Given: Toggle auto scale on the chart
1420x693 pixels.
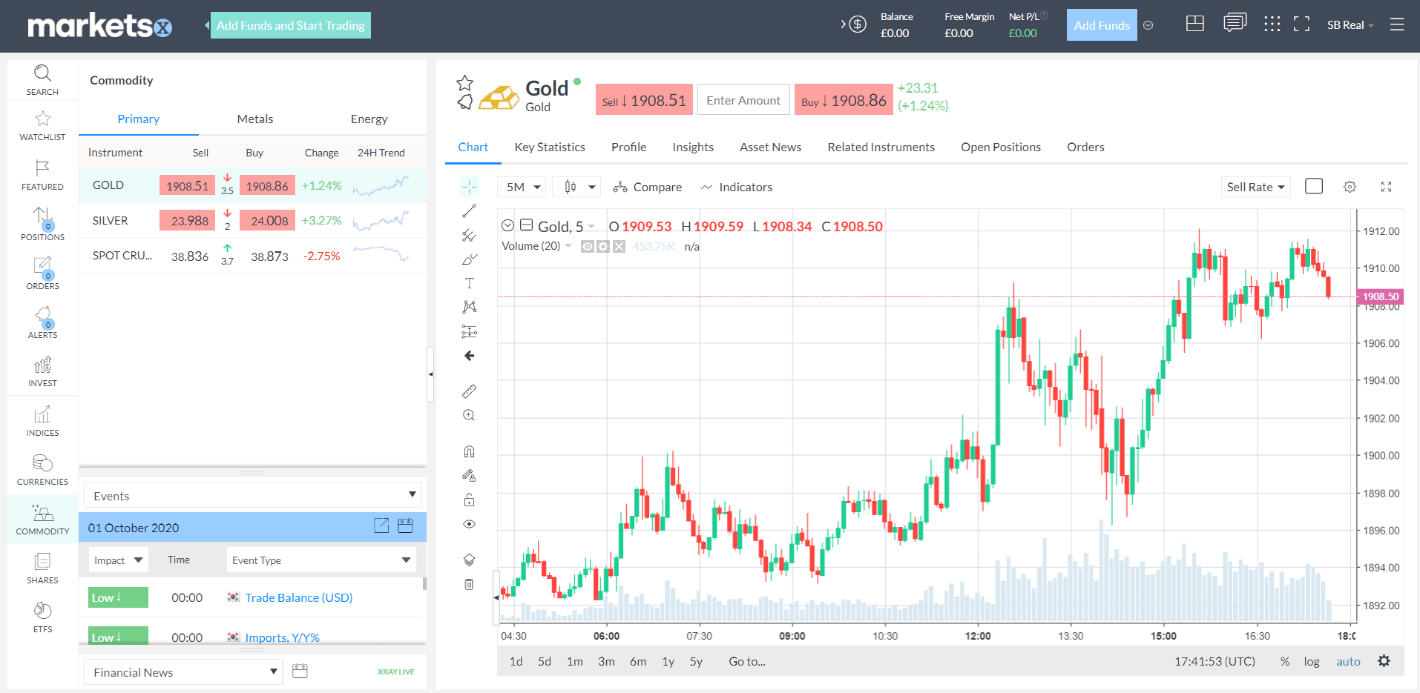Looking at the screenshot, I should tap(1348, 661).
